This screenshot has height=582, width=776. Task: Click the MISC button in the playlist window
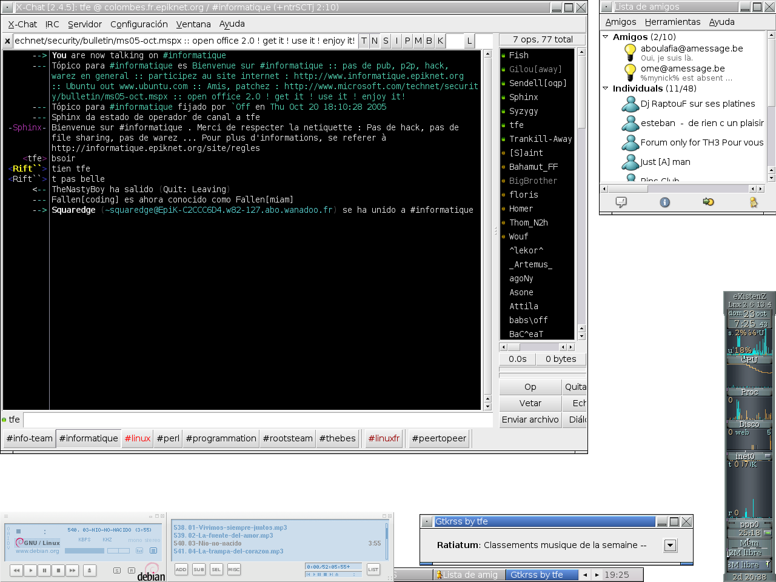coord(234,569)
